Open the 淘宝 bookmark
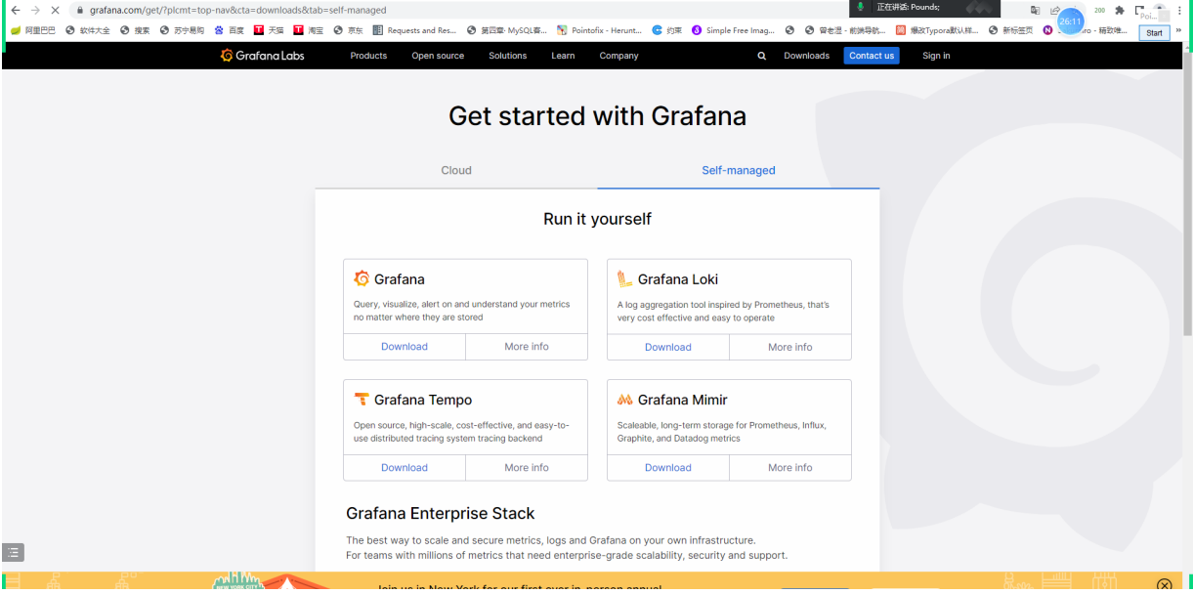This screenshot has height=594, width=1193. click(309, 30)
